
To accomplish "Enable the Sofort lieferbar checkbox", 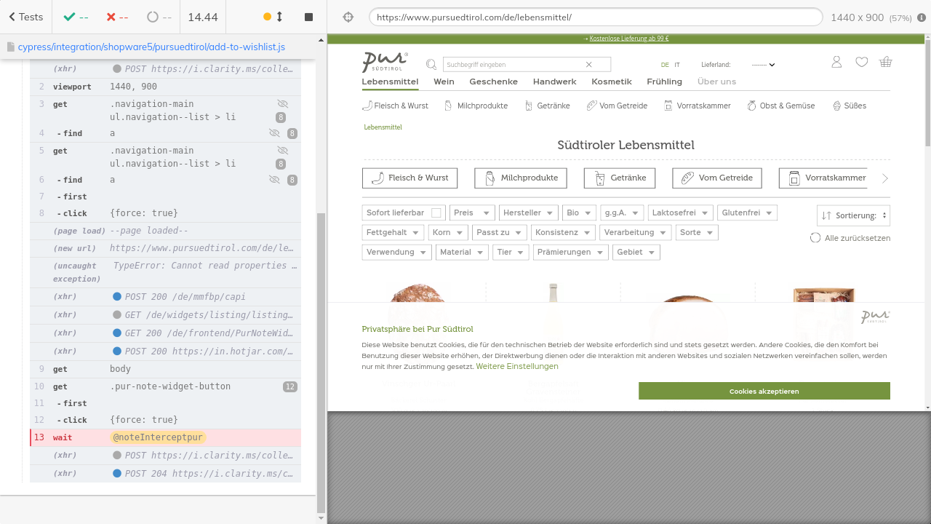I will [x=436, y=213].
